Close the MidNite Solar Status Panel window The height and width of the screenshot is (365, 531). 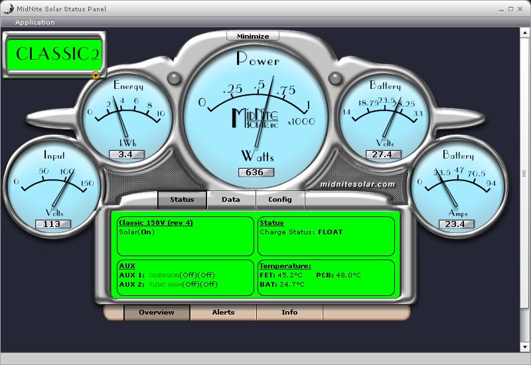520,9
